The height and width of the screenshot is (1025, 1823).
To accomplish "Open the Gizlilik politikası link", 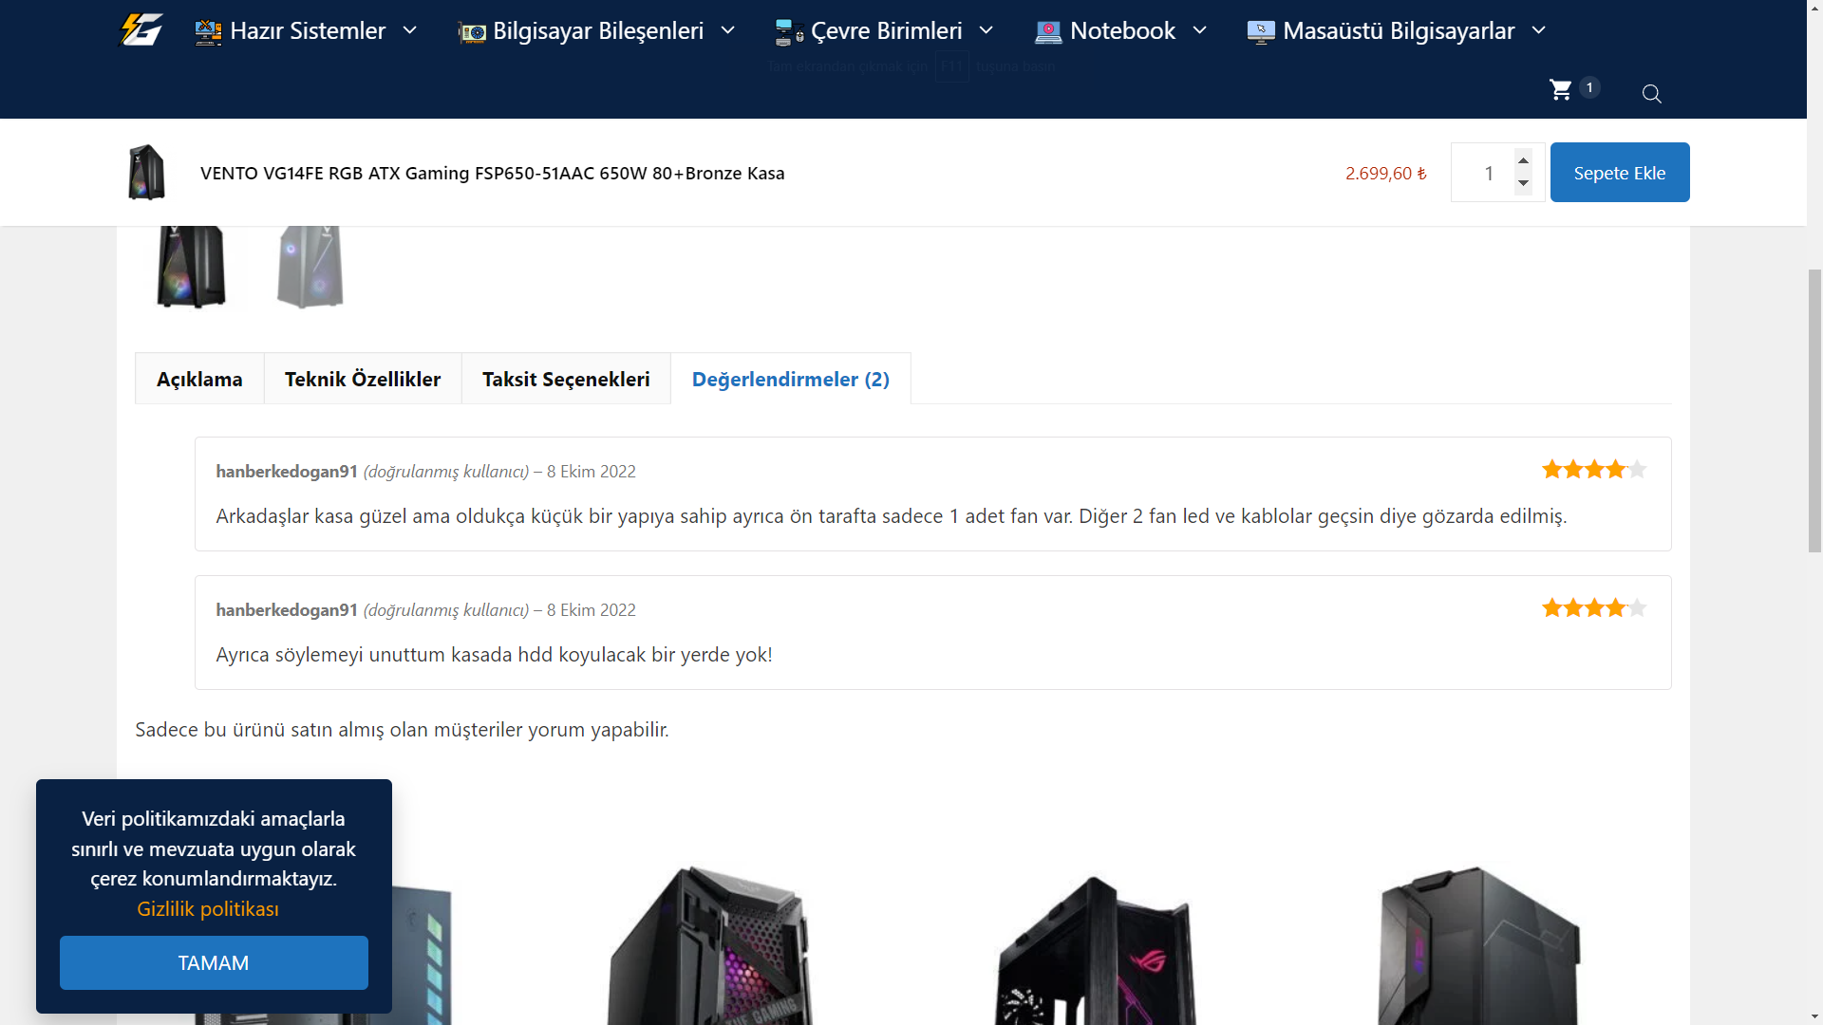I will [208, 908].
